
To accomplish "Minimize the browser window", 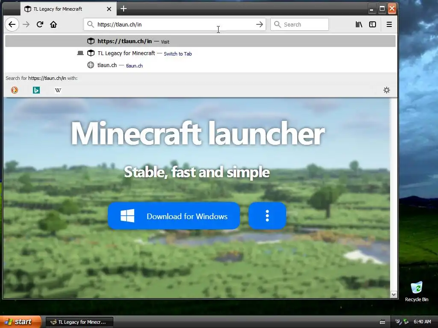I will point(372,9).
